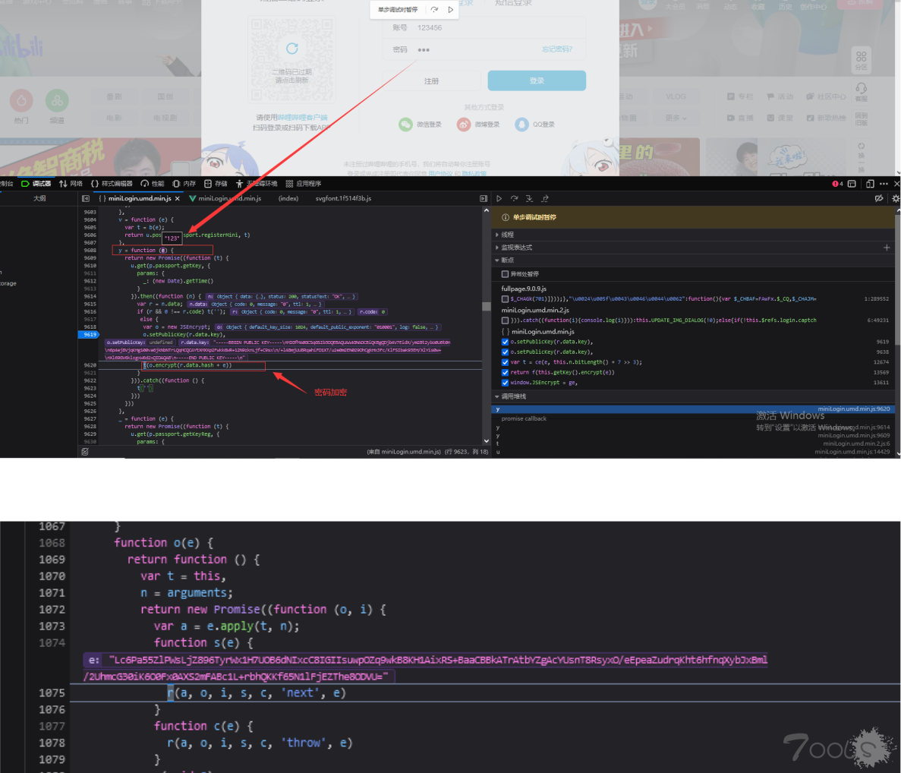Close the miniLogin.umd.min.js source tab
The image size is (901, 773).
click(x=178, y=198)
